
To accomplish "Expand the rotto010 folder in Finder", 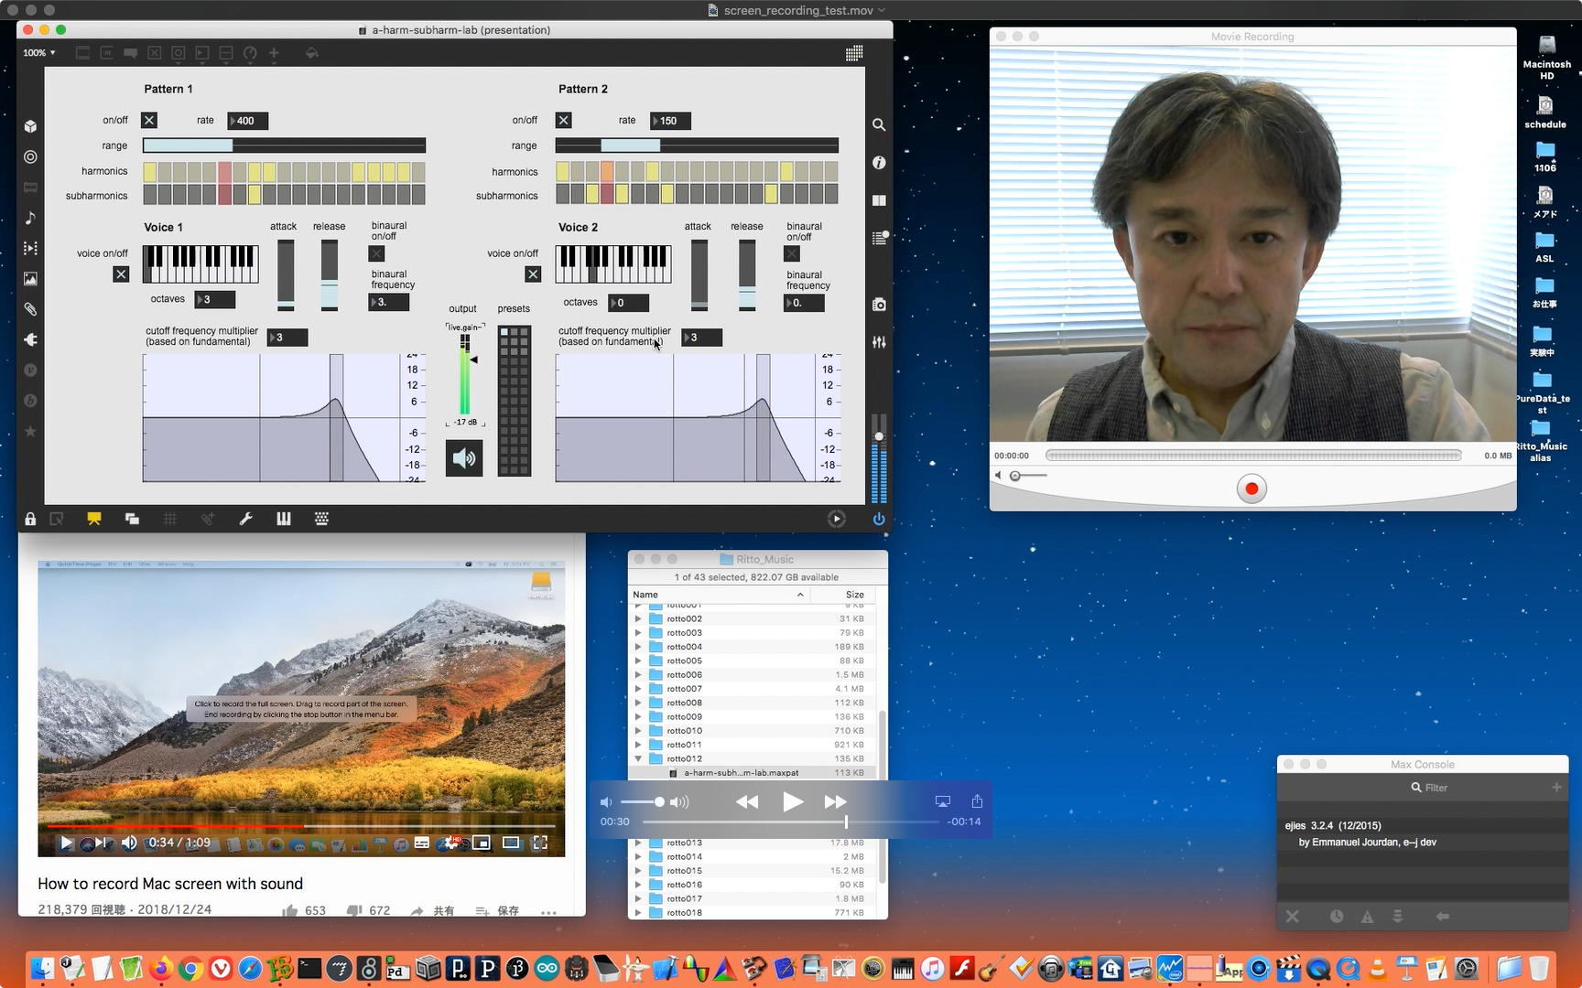I will 638,731.
